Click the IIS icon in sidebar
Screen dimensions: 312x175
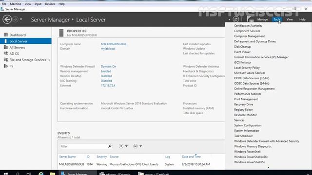point(6,66)
